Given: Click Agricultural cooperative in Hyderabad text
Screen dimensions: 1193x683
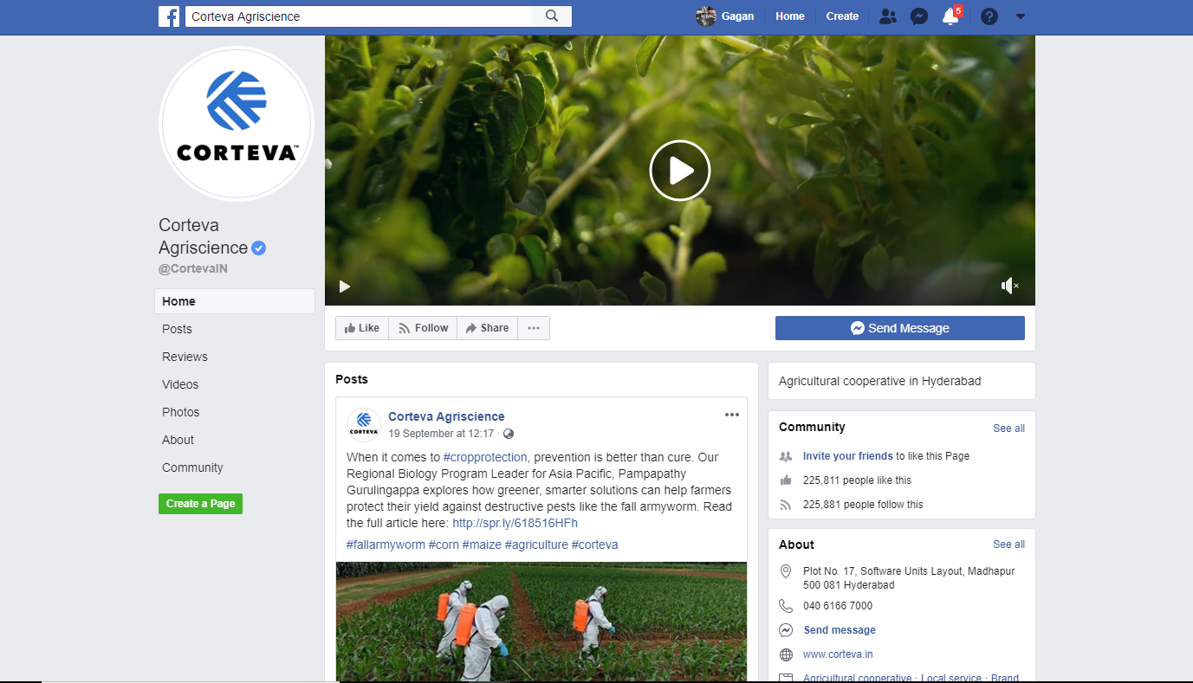Looking at the screenshot, I should tap(880, 381).
